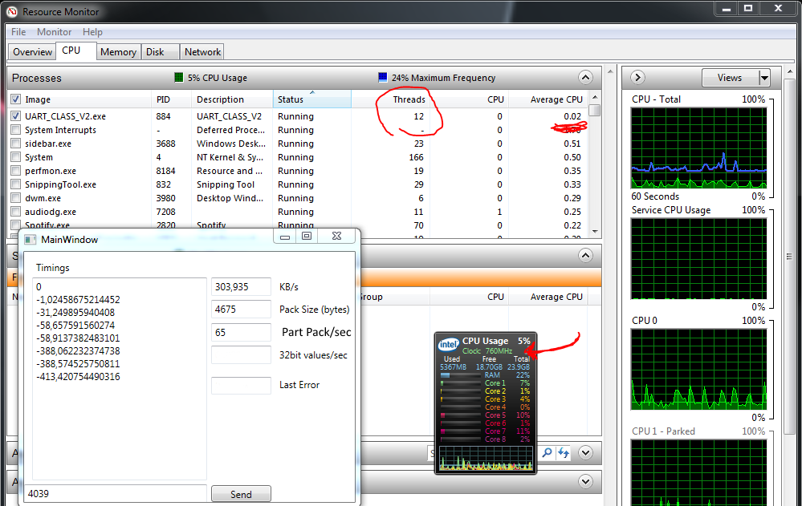
Task: Click the CPU - Total graph
Action: (x=698, y=148)
